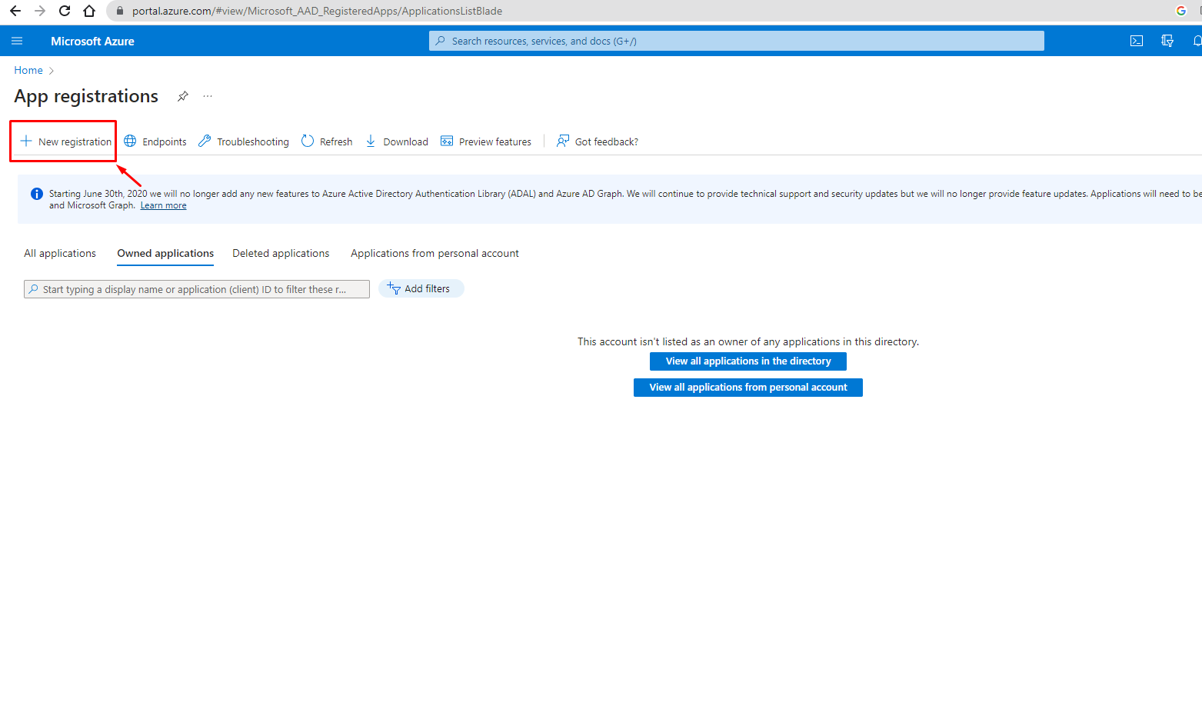1202x709 pixels.
Task: Click the App registrations page heading
Action: pyautogui.click(x=86, y=96)
